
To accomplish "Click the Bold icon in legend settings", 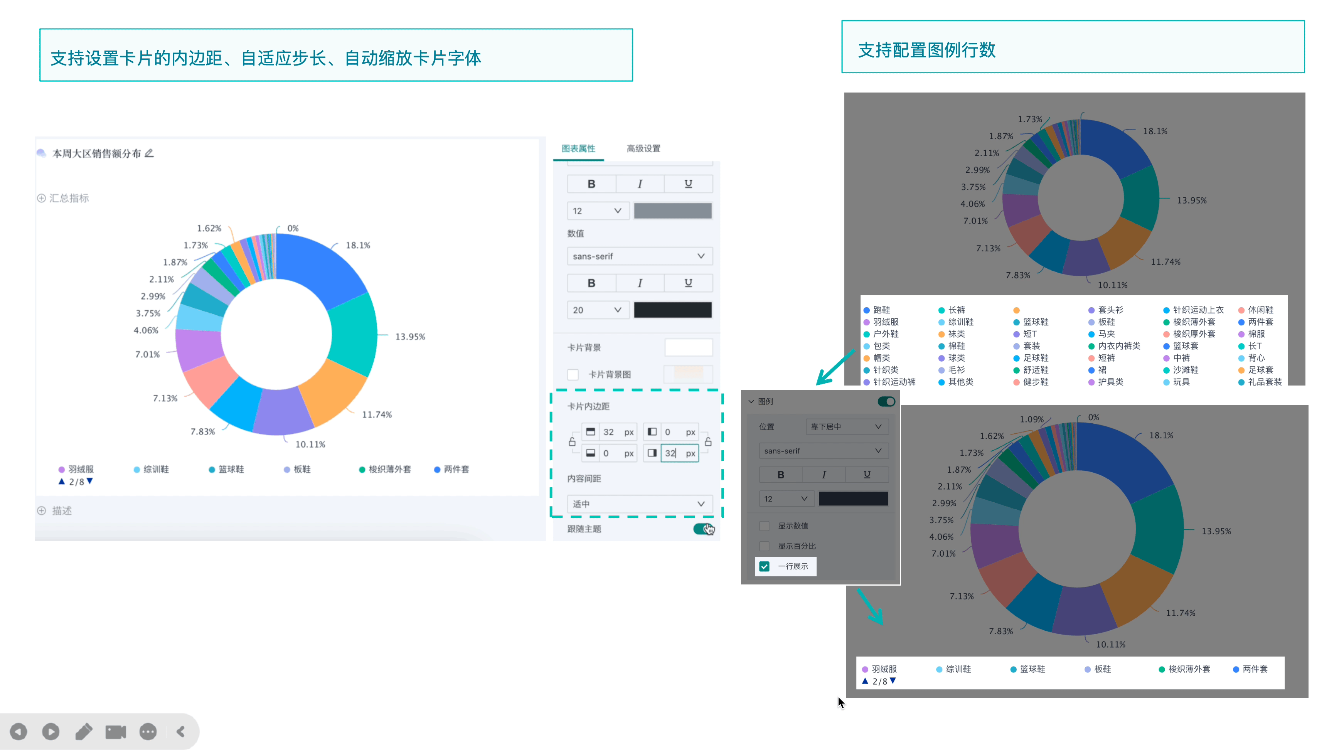I will pos(782,474).
